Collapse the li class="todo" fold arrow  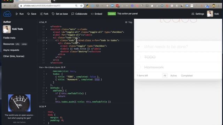tap(47, 40)
